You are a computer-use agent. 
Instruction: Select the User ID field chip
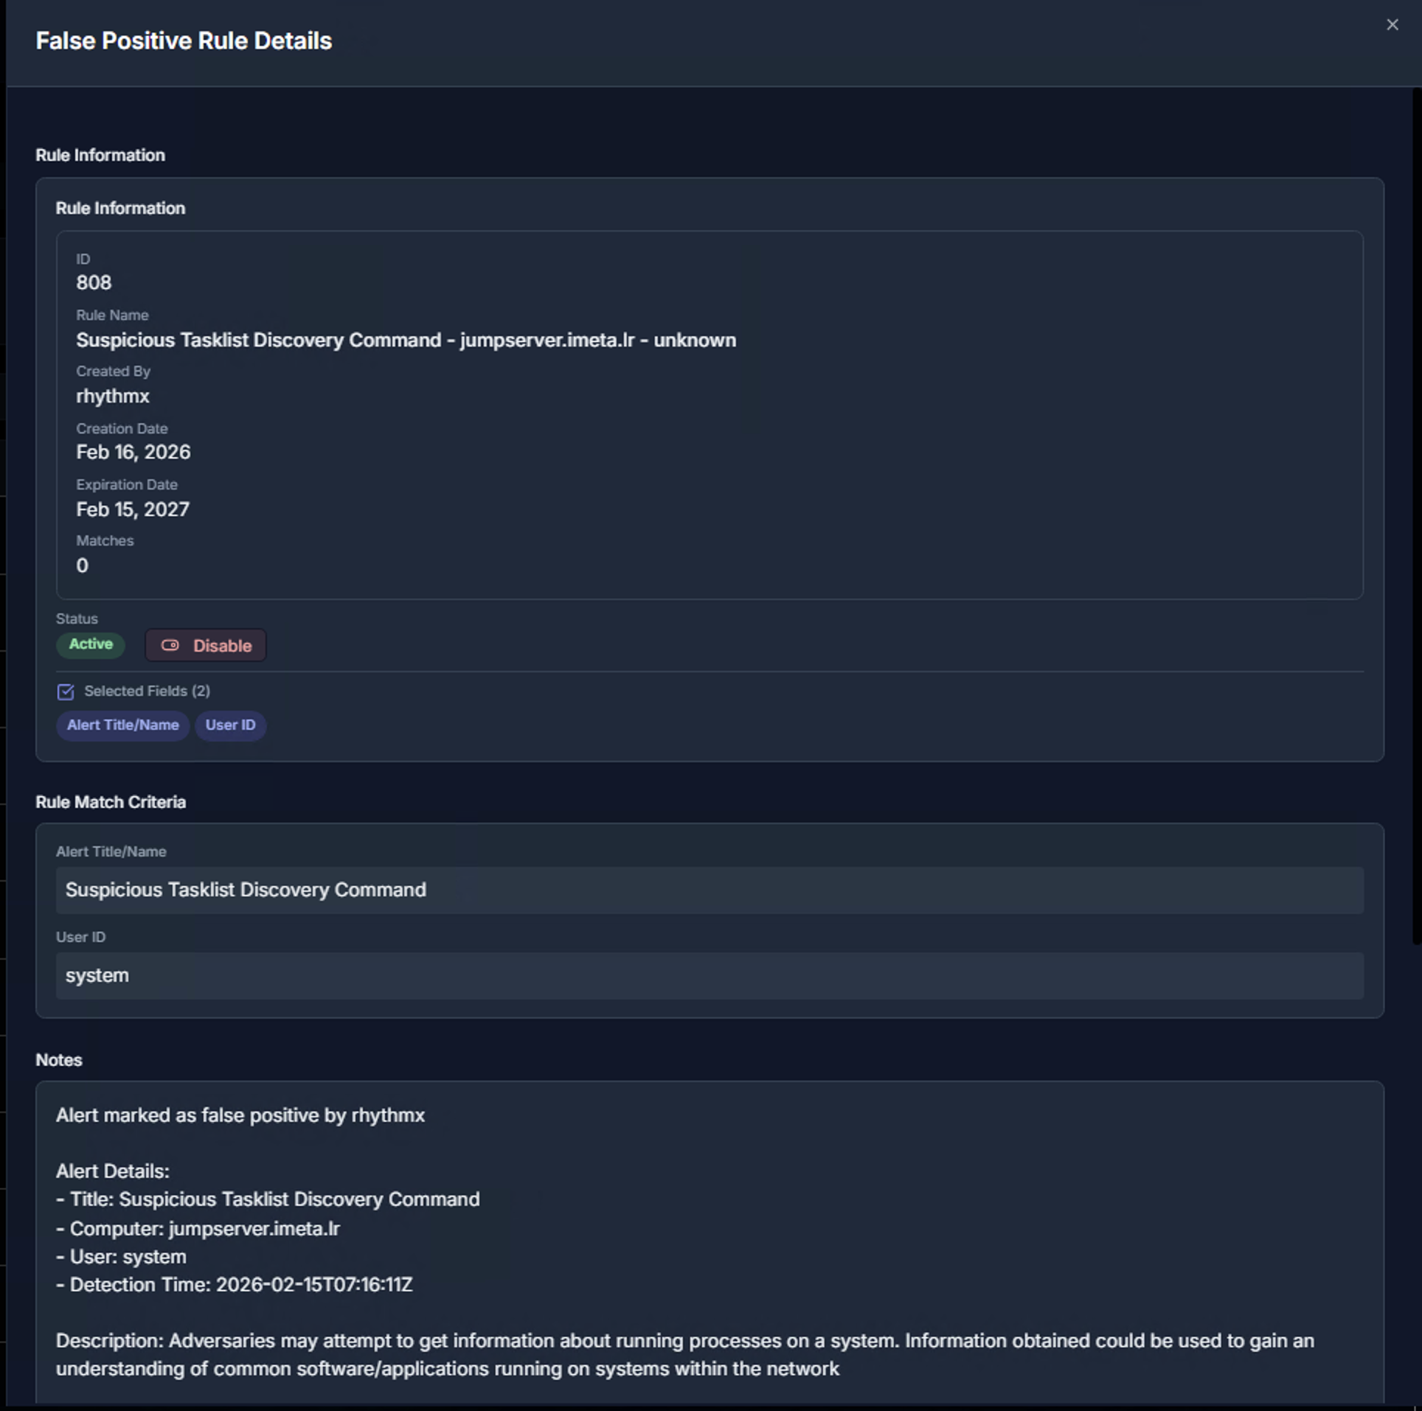tap(230, 725)
